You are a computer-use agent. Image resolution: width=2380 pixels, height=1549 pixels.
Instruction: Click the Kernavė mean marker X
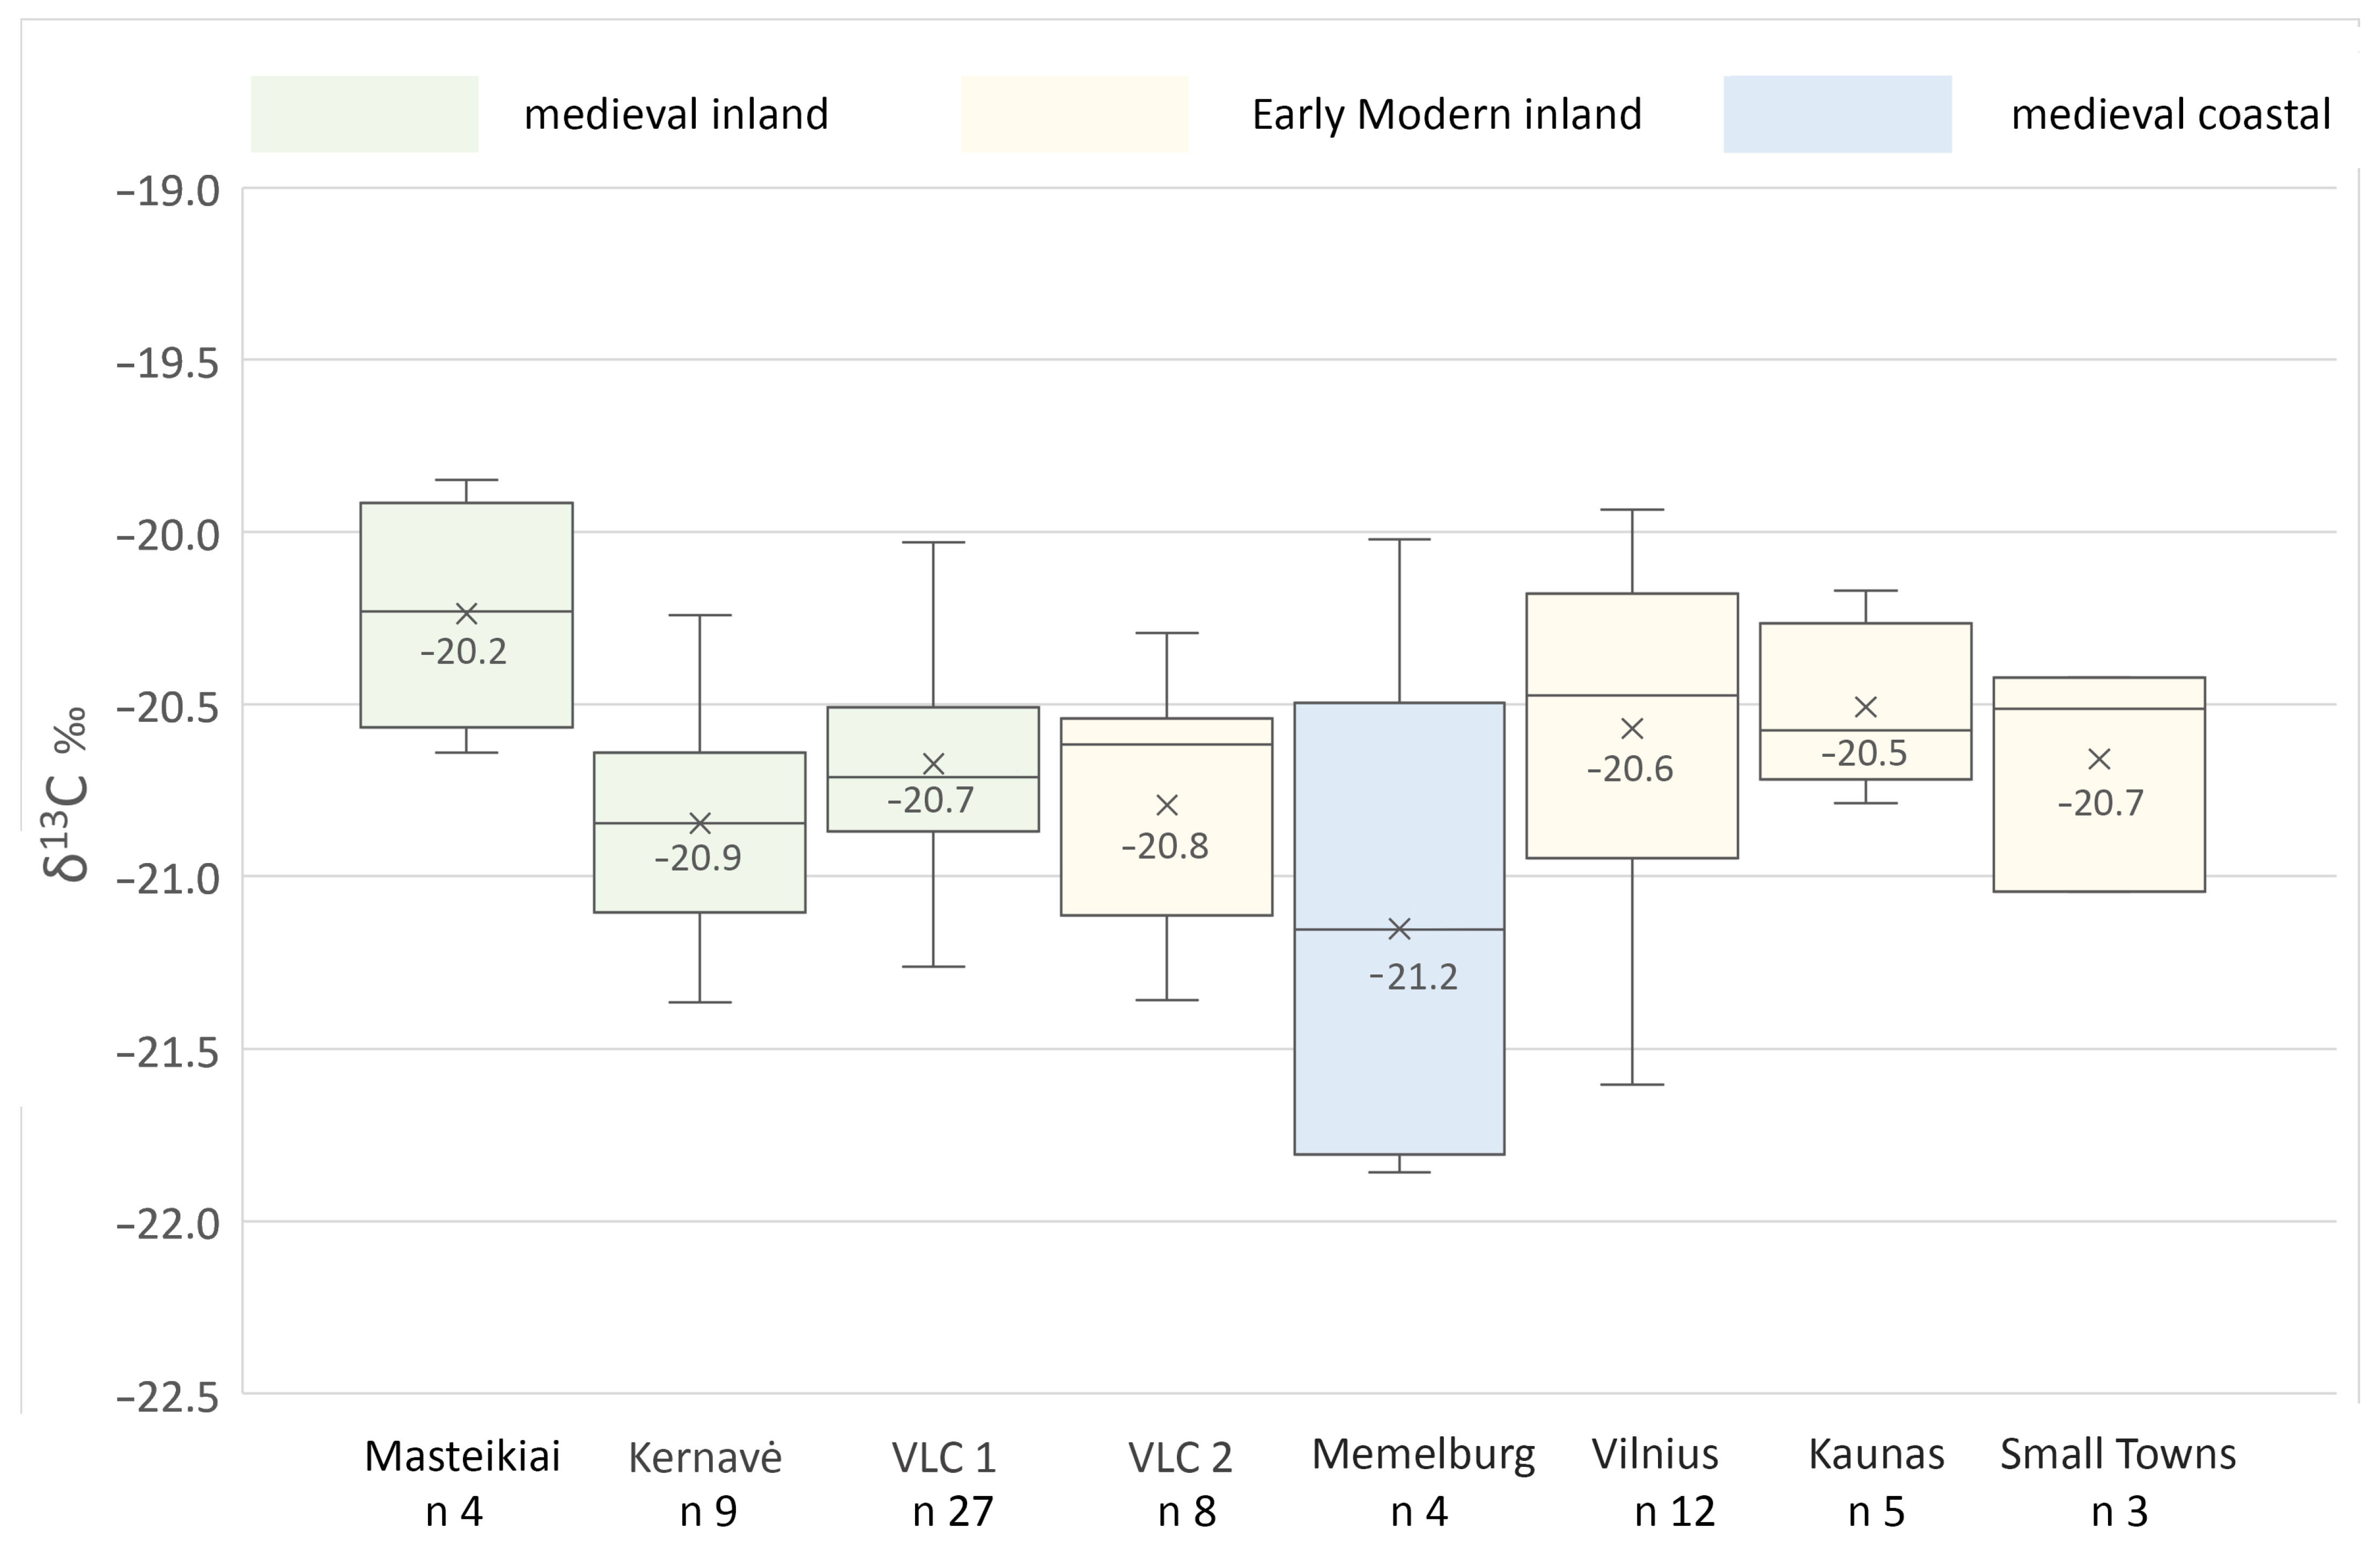700,823
